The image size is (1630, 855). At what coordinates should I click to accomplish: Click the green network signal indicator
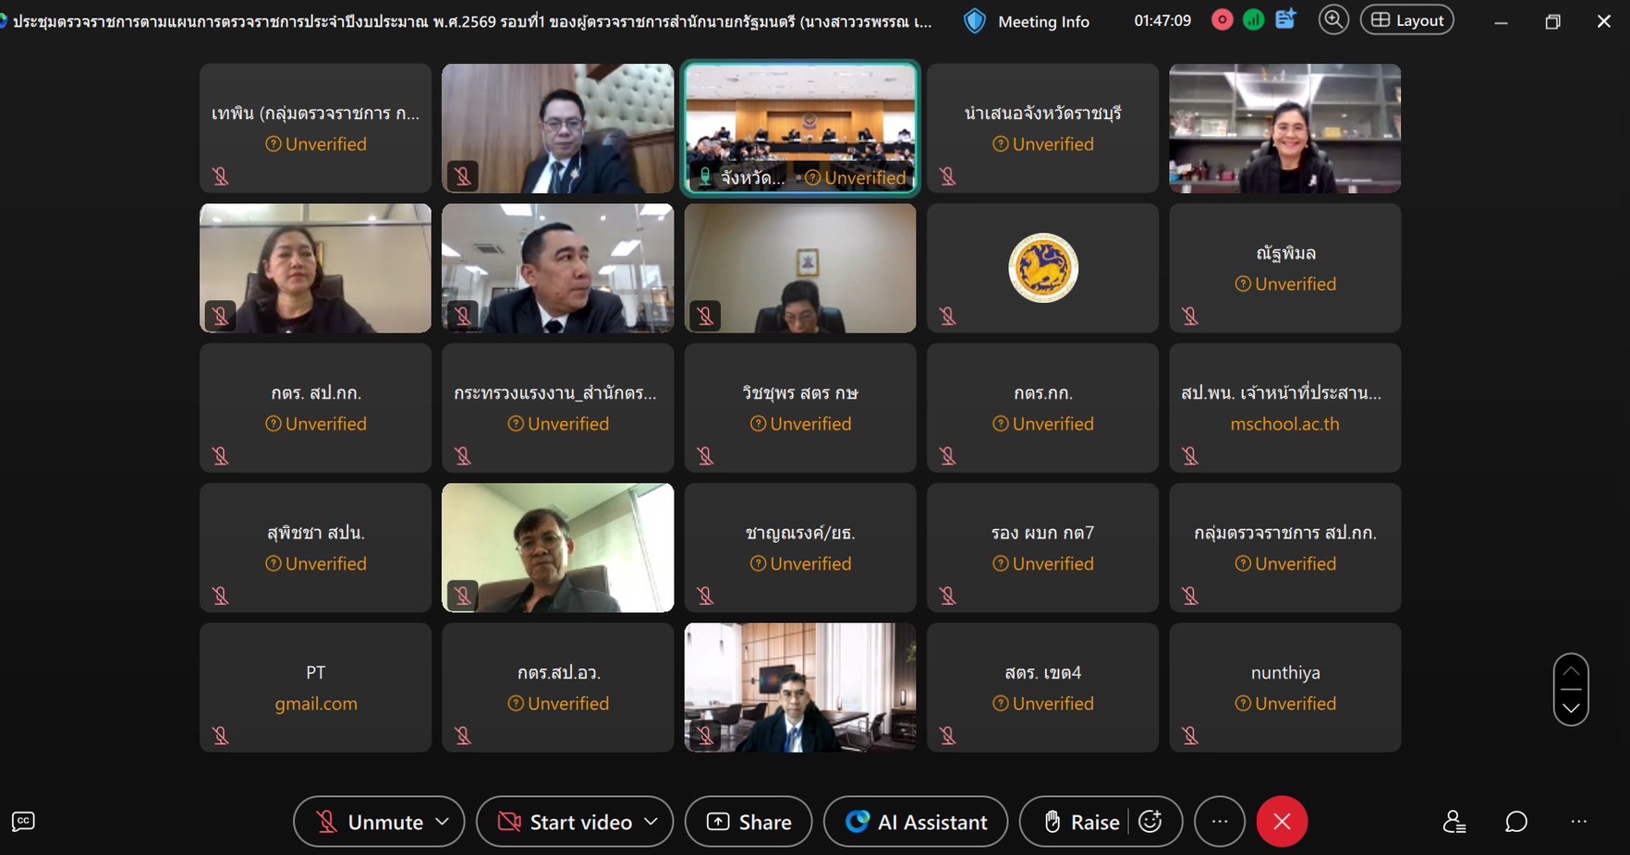pyautogui.click(x=1253, y=20)
